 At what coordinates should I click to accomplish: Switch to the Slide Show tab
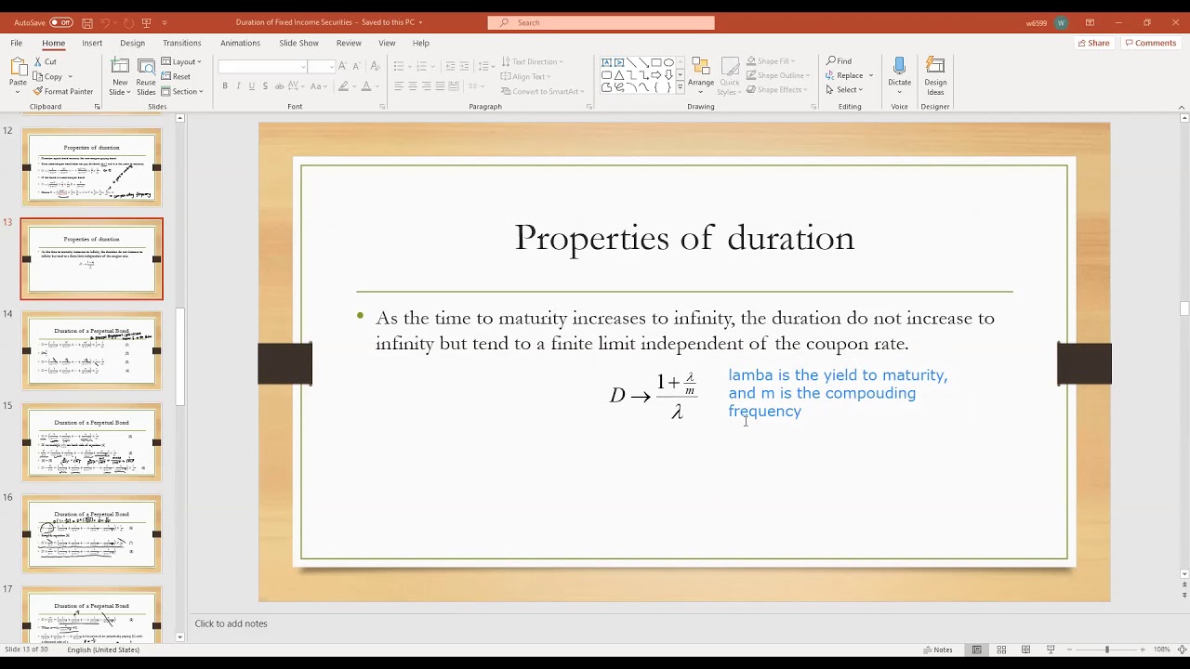(298, 43)
